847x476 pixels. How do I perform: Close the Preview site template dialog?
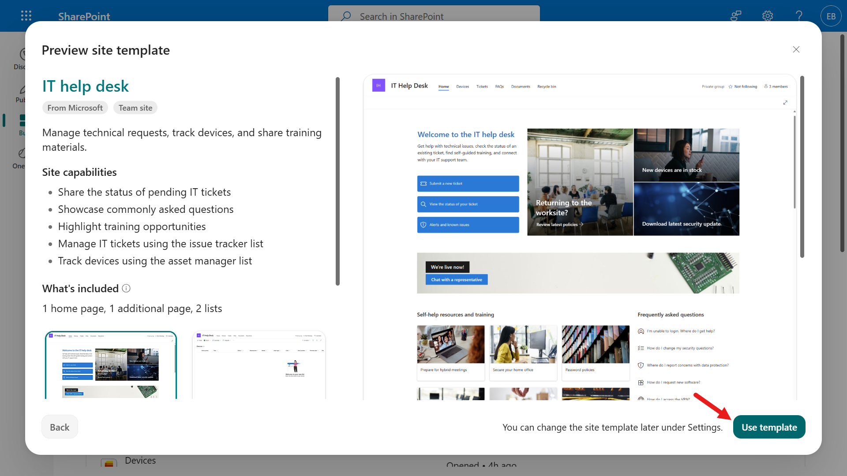796,49
